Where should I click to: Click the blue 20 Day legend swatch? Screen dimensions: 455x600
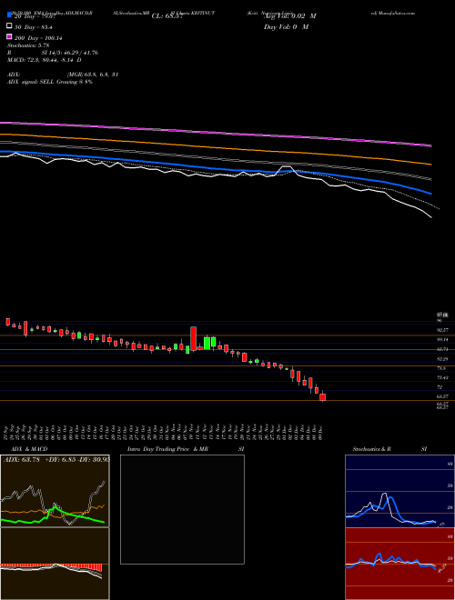point(9,15)
